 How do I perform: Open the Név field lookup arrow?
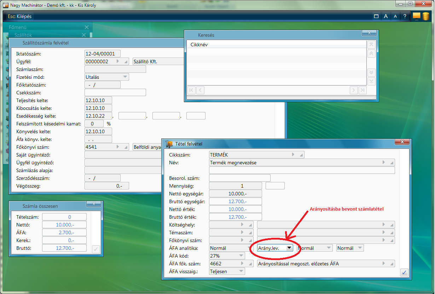pyautogui.click(x=384, y=163)
